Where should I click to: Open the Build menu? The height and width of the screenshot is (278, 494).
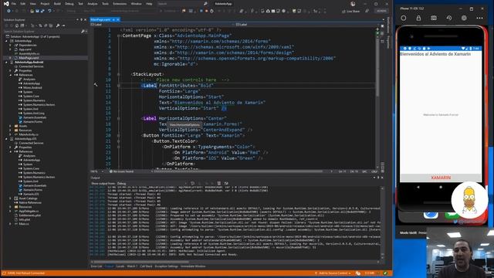57,4
